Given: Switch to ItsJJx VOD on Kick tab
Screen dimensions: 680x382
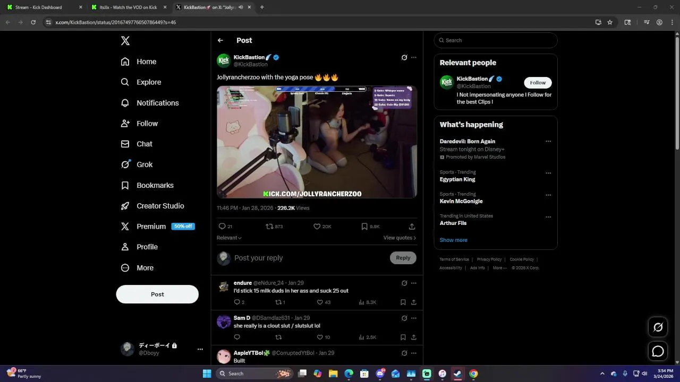Looking at the screenshot, I should (x=129, y=7).
